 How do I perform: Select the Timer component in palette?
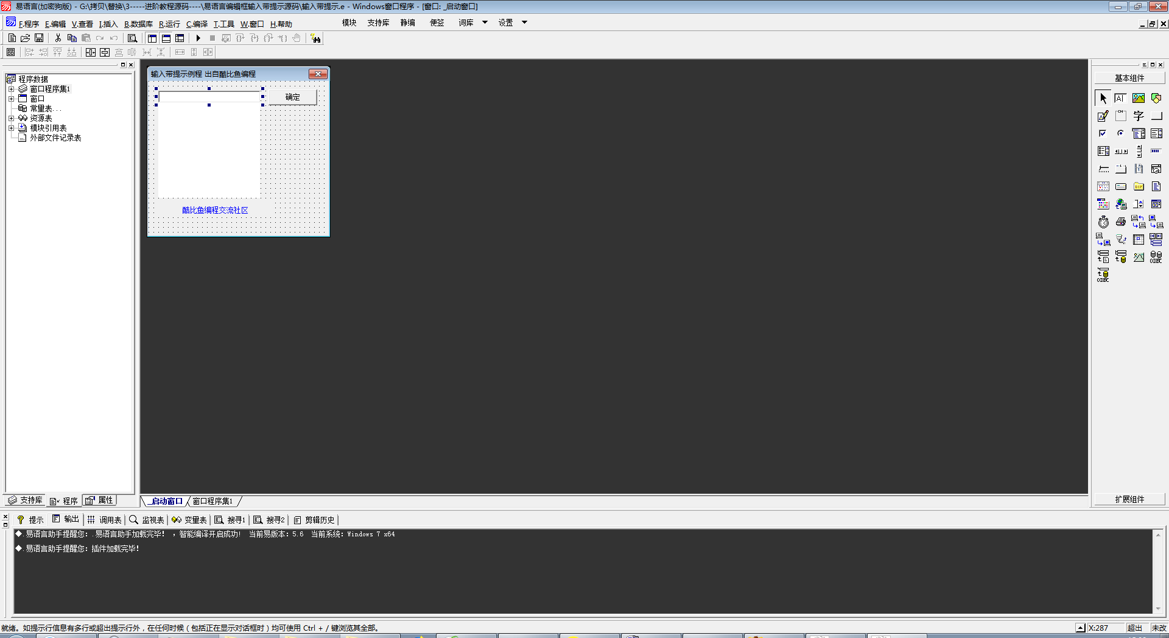pyautogui.click(x=1103, y=222)
